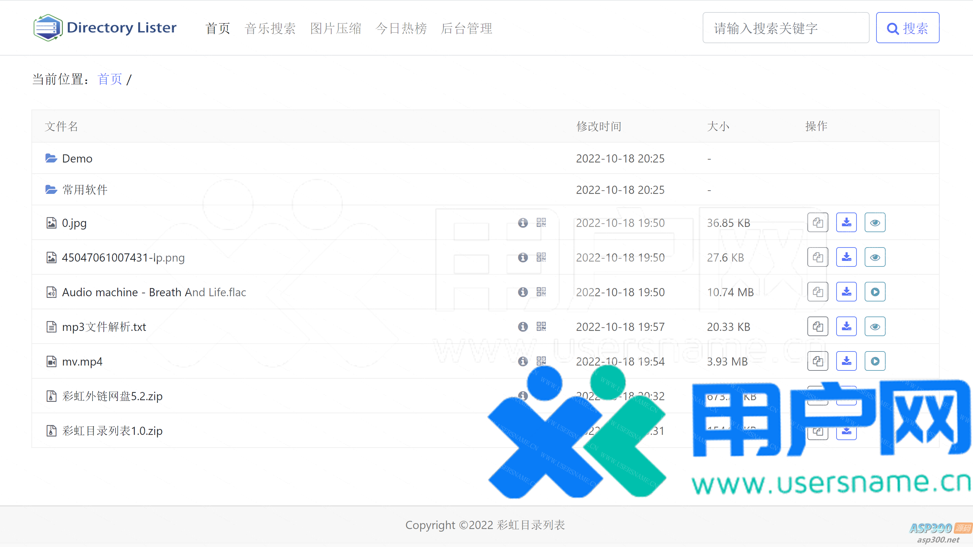Show info for mp3文件解析.txt
973x547 pixels.
(x=523, y=327)
